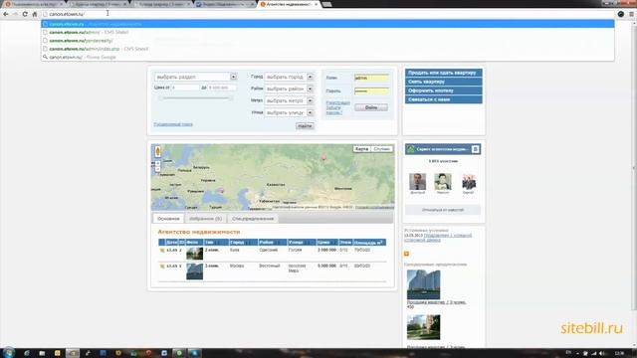Open the File Explorer taskbar icon

pos(42,353)
